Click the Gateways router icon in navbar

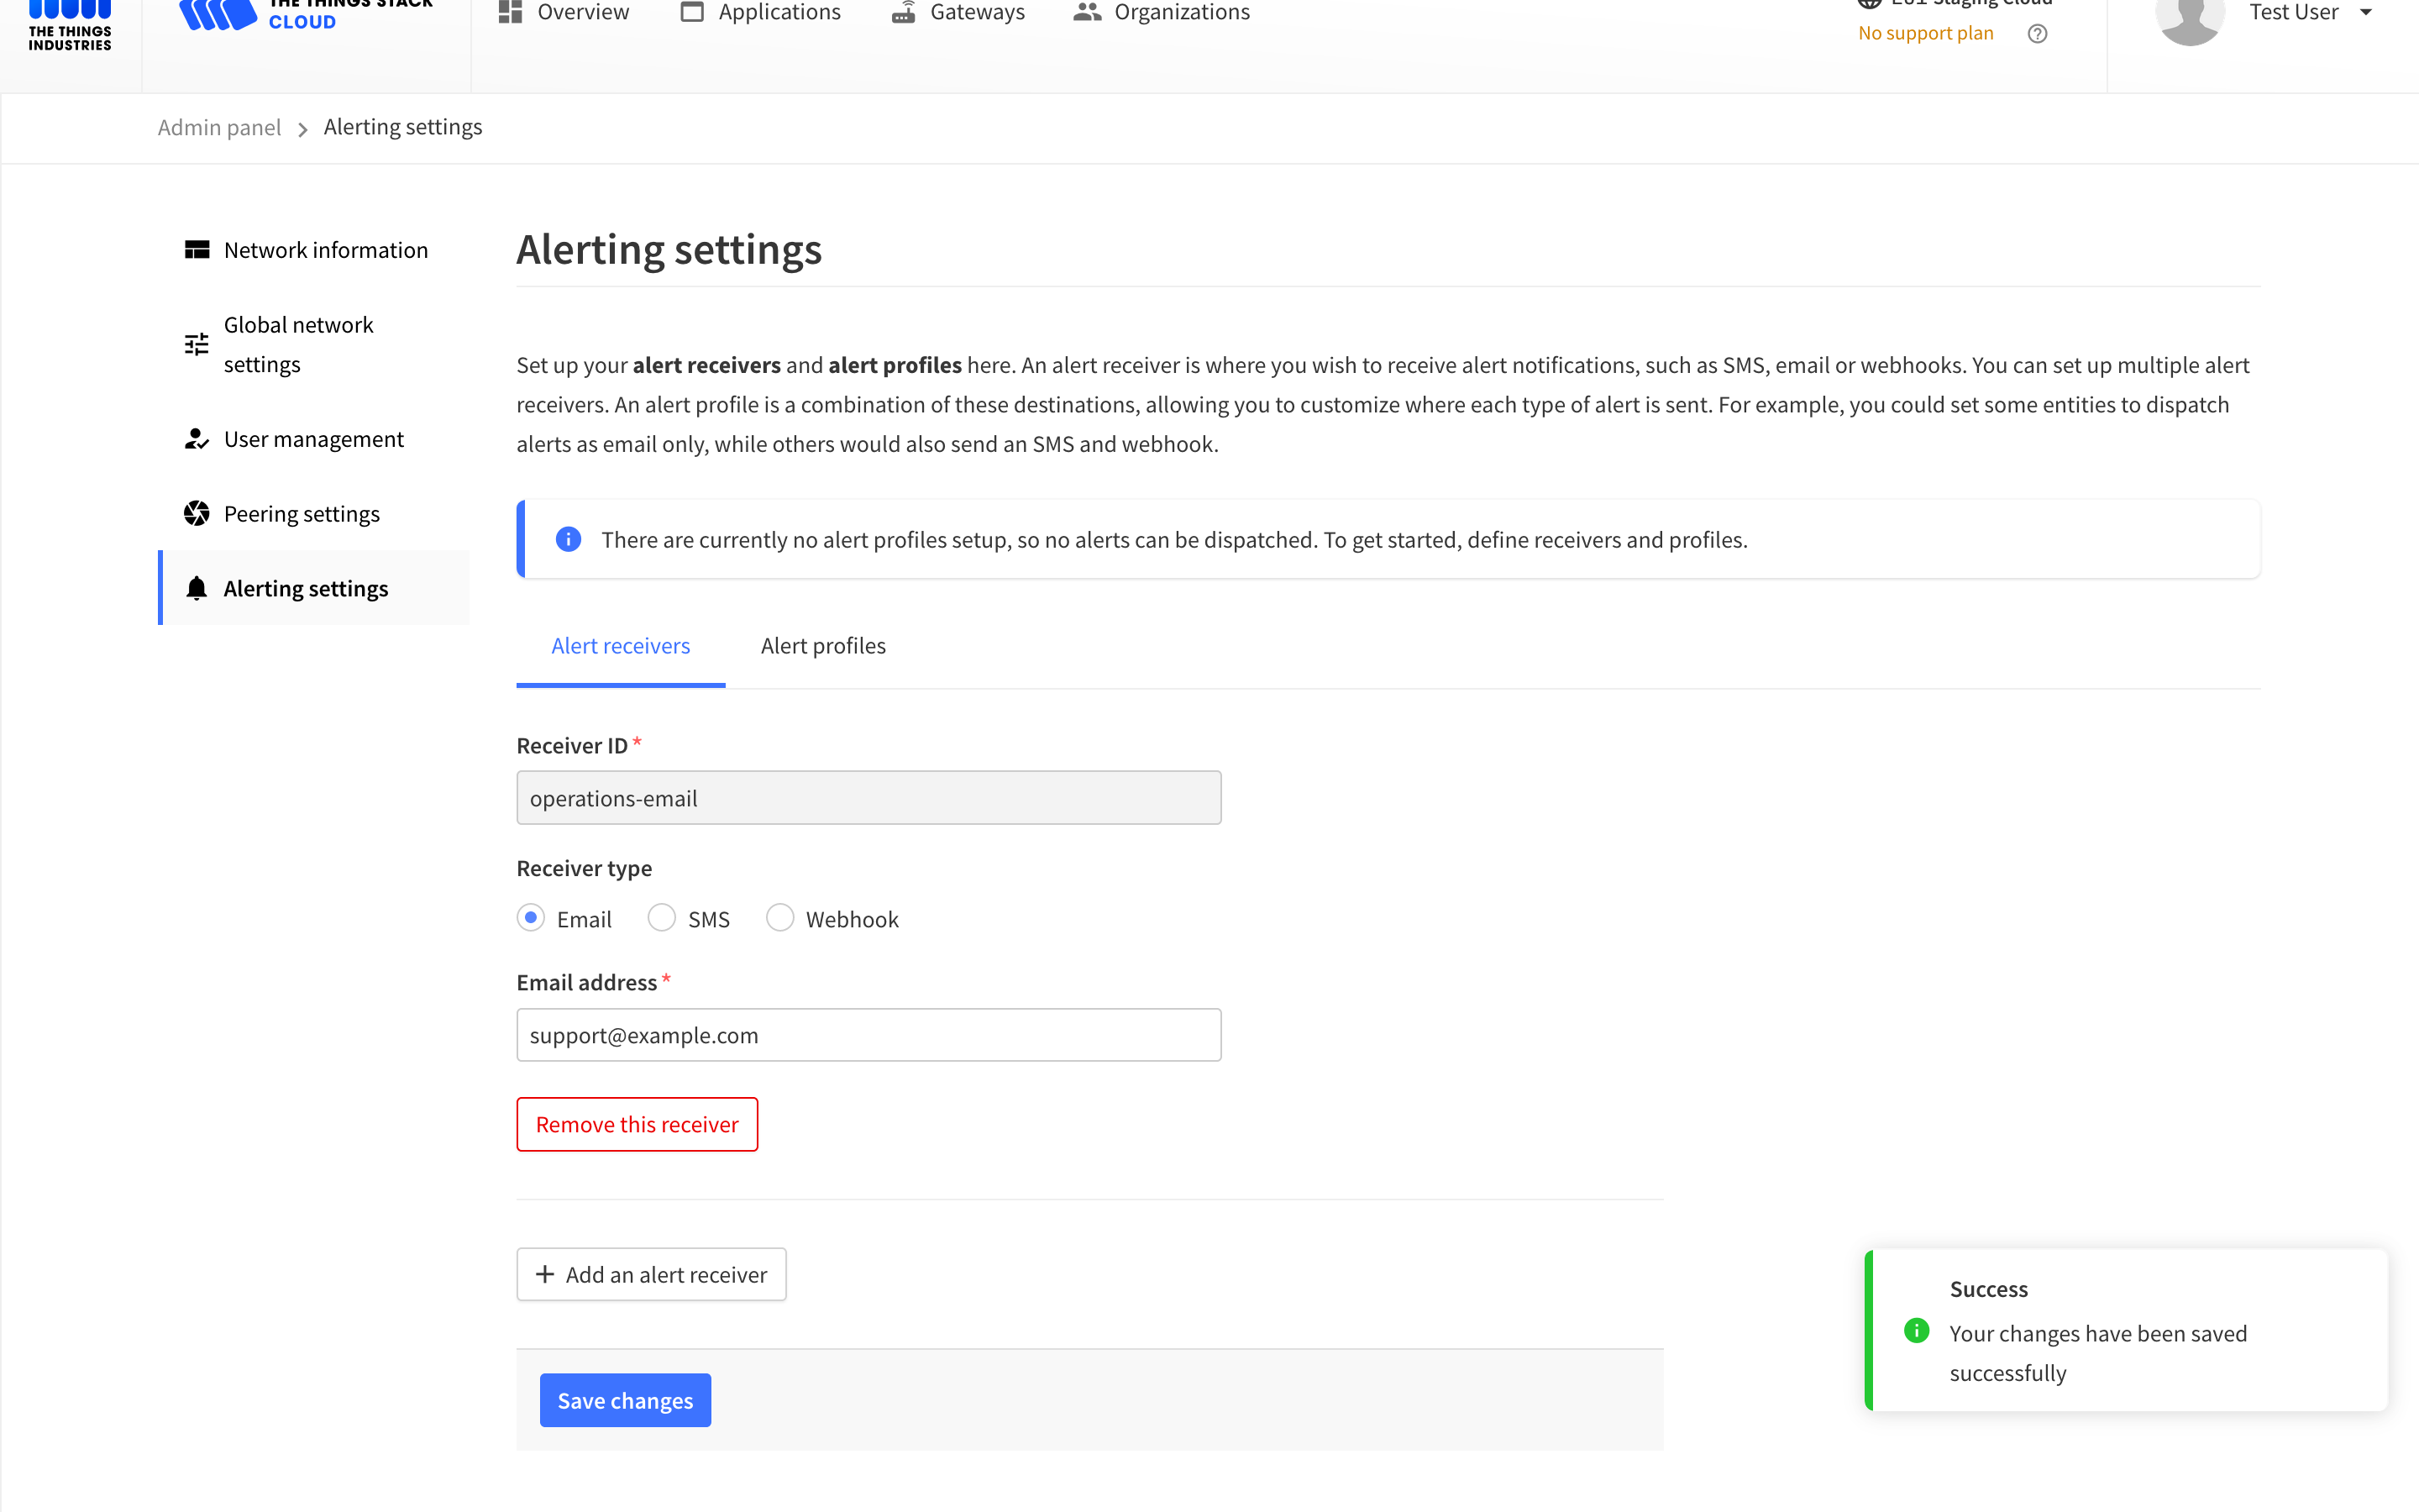click(x=904, y=13)
